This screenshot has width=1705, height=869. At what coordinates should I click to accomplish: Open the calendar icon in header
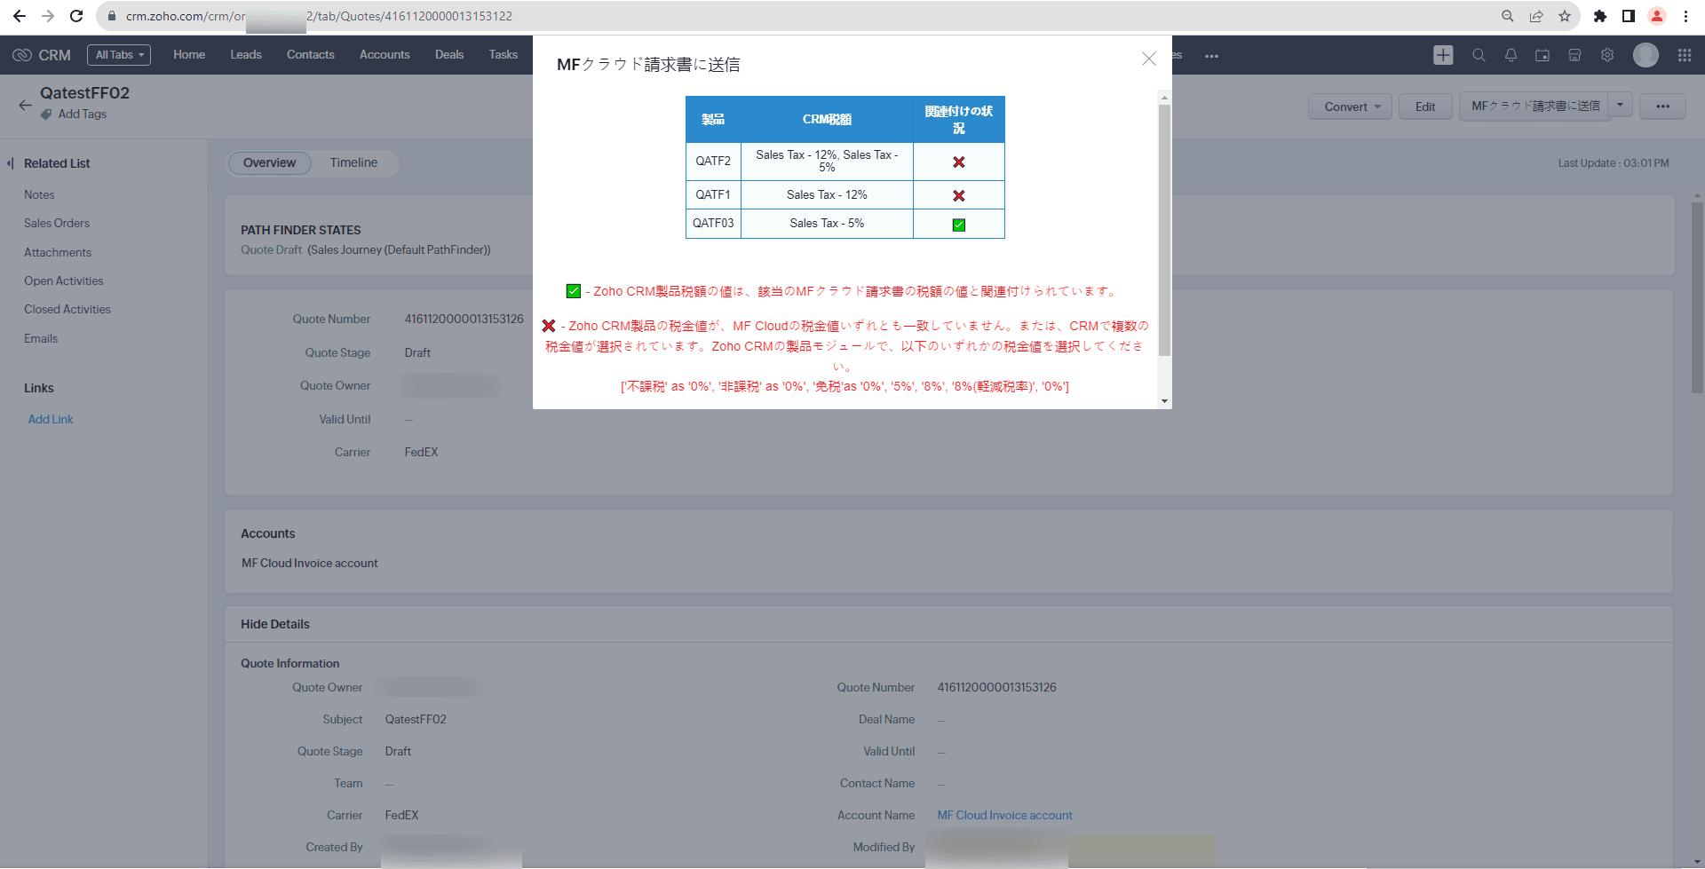tap(1542, 55)
